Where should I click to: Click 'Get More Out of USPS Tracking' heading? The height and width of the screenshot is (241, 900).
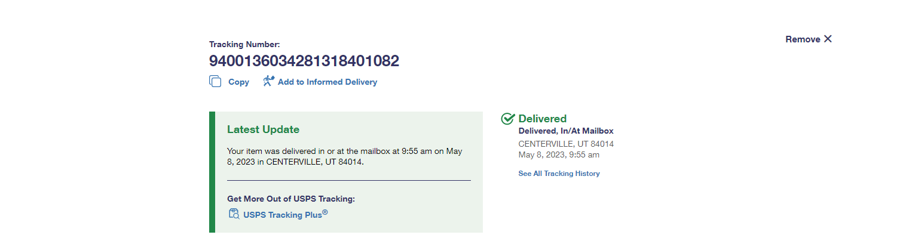[295, 199]
